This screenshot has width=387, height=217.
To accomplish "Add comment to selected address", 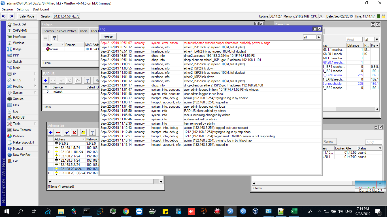I will pyautogui.click(x=83, y=133).
